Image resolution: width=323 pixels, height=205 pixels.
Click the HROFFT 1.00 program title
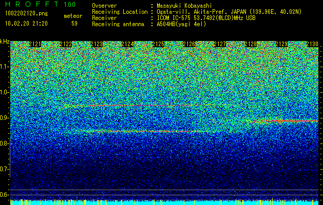point(41,4)
